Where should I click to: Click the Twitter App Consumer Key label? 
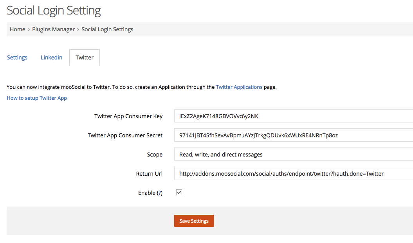click(x=128, y=116)
